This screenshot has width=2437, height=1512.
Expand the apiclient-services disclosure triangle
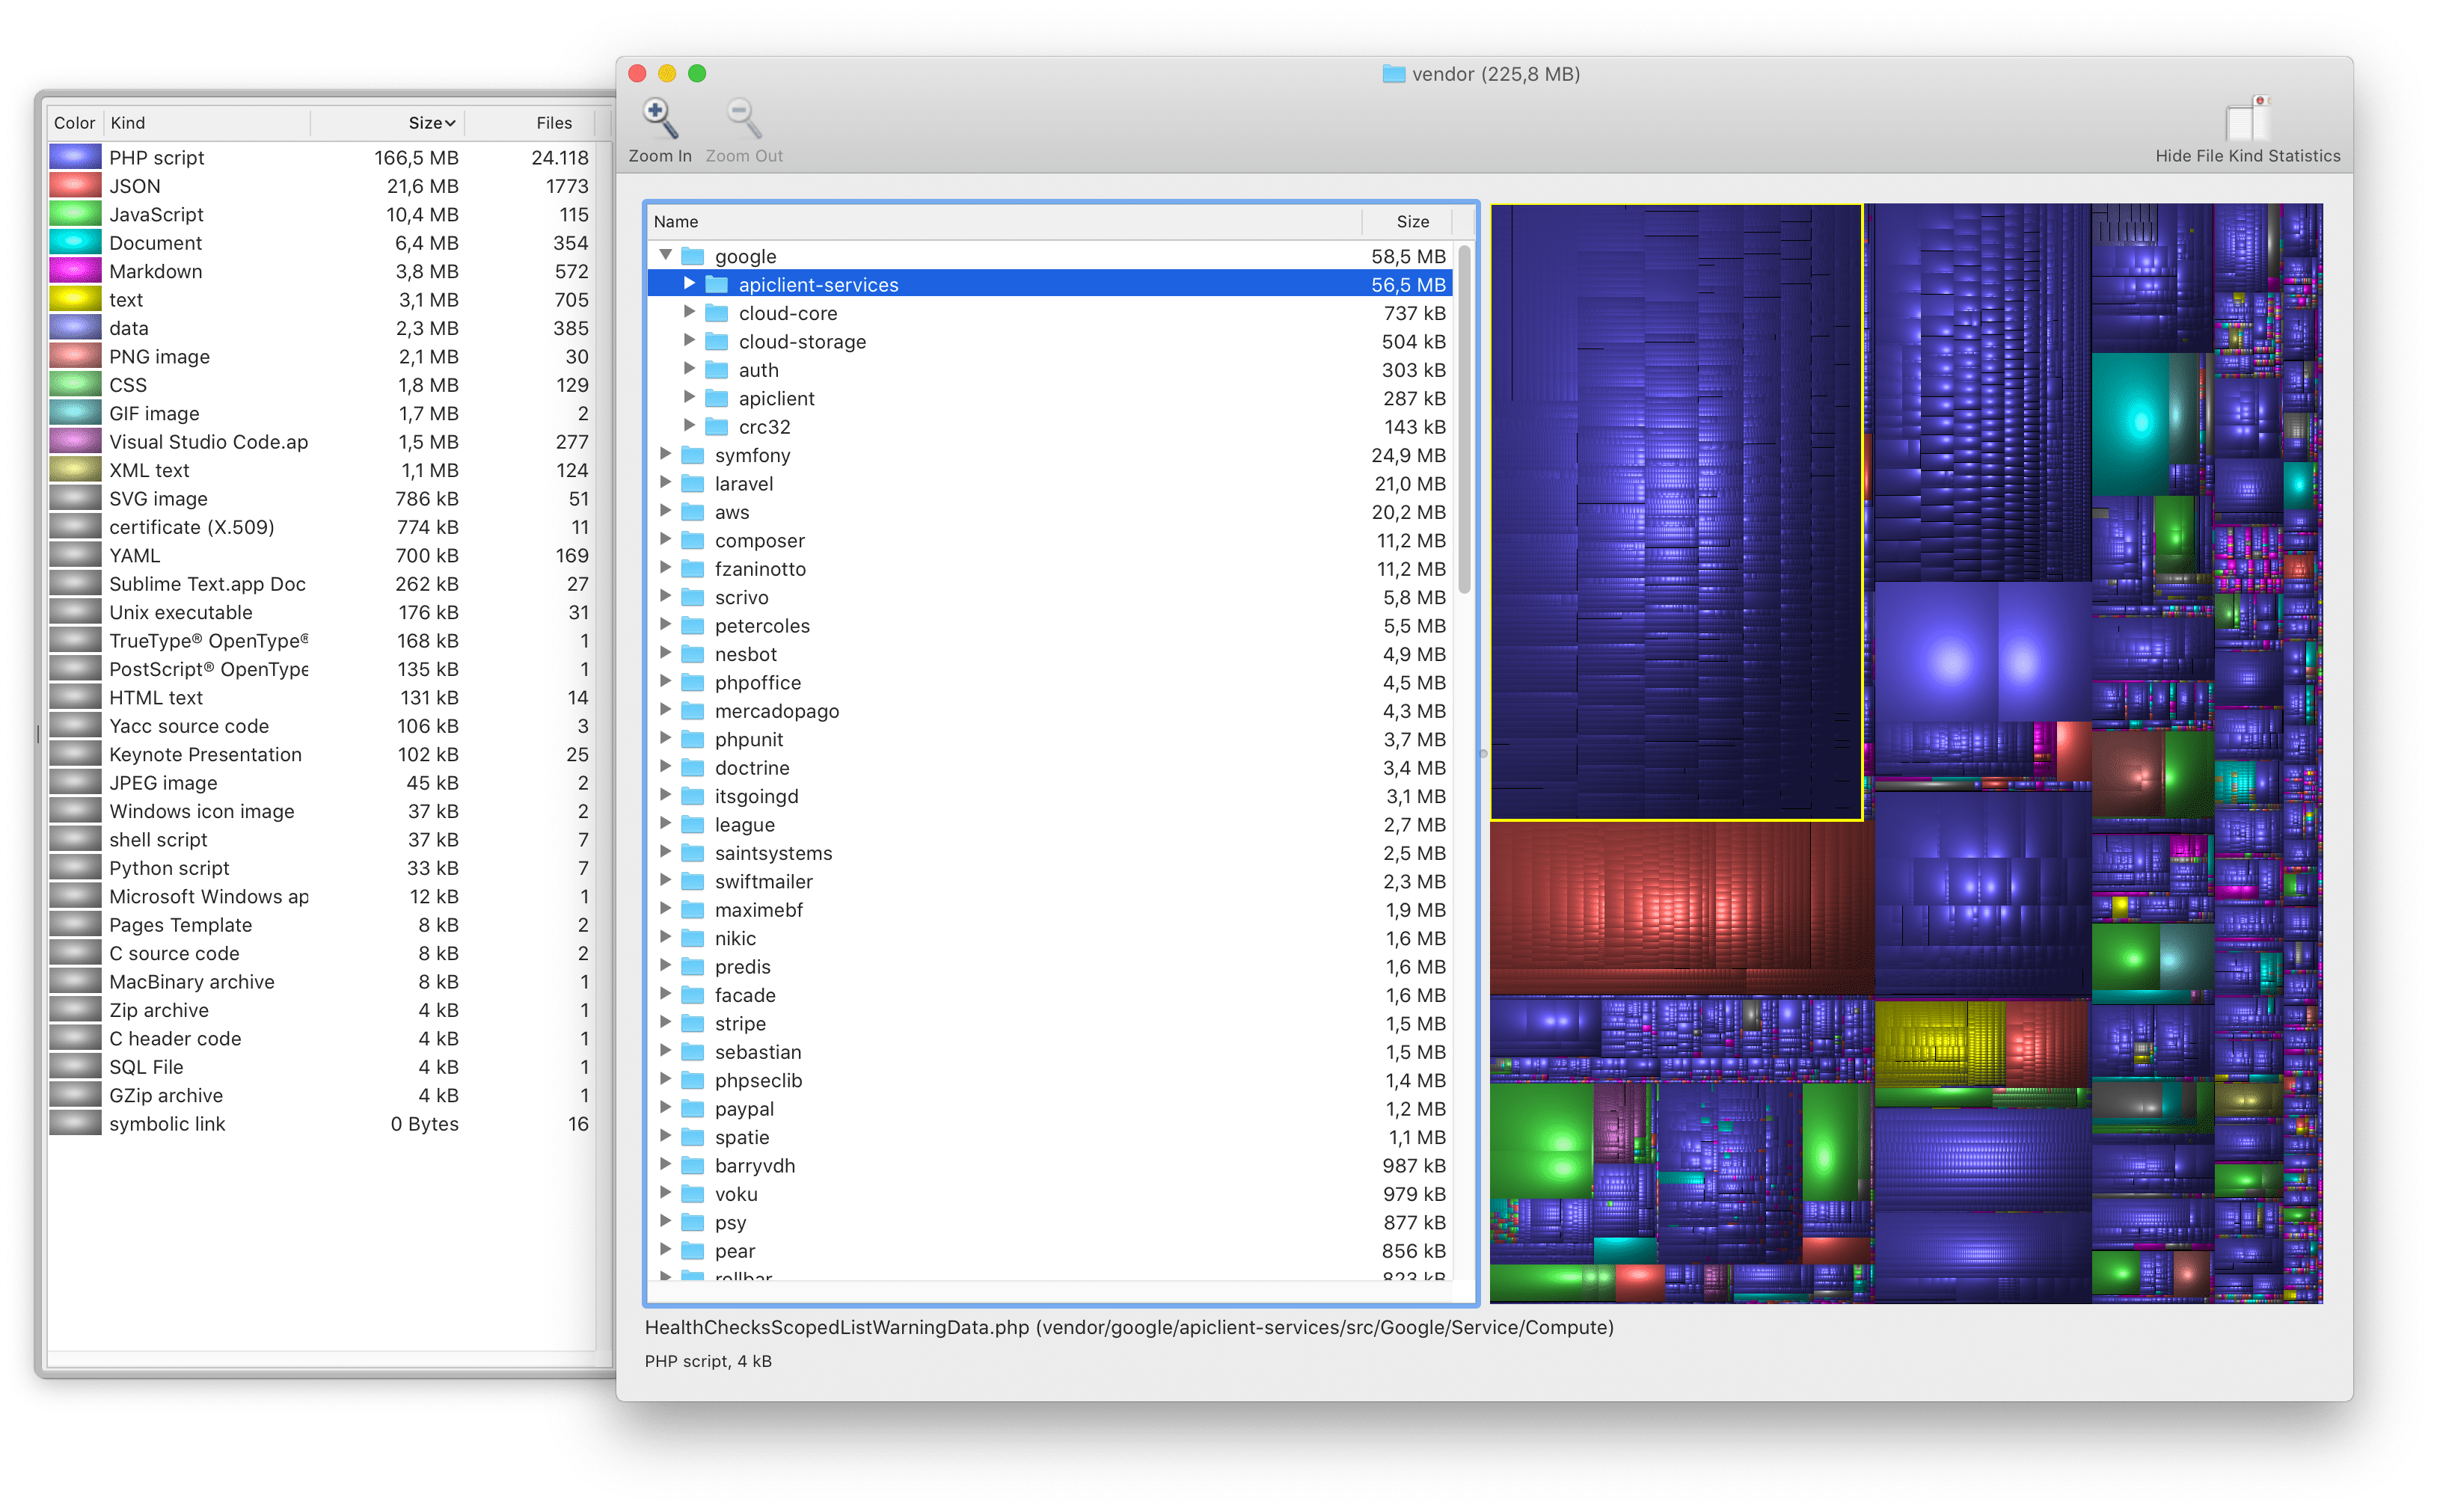pos(689,284)
